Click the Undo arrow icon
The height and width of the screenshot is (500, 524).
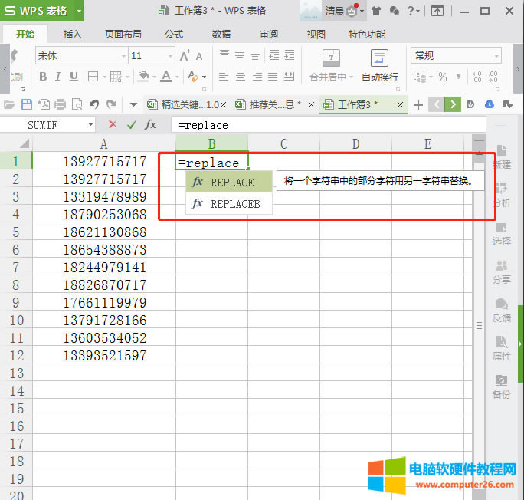(x=94, y=104)
